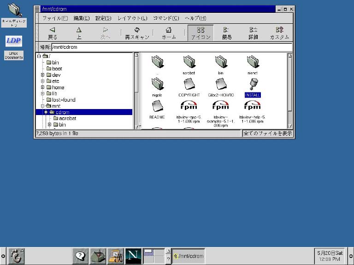Click the /mnt/cdrom taskbar button

tap(189, 256)
